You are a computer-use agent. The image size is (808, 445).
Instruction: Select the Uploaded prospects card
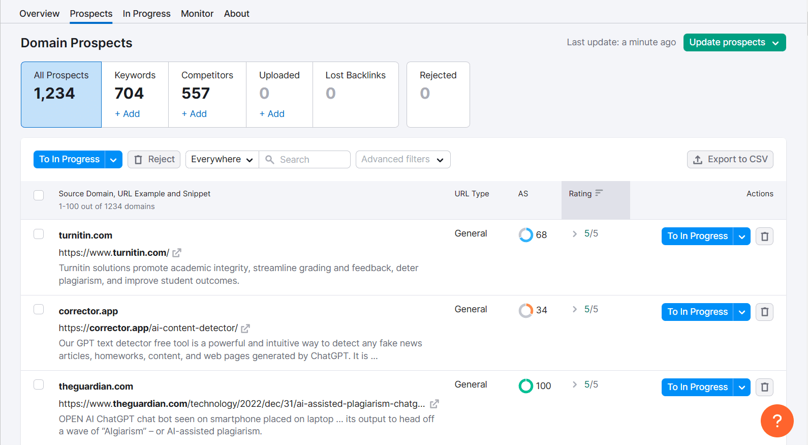point(279,95)
